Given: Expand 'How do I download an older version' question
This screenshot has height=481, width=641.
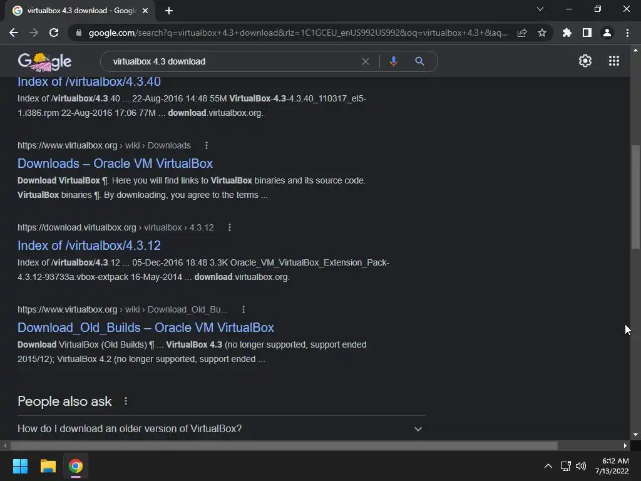Looking at the screenshot, I should tap(221, 428).
